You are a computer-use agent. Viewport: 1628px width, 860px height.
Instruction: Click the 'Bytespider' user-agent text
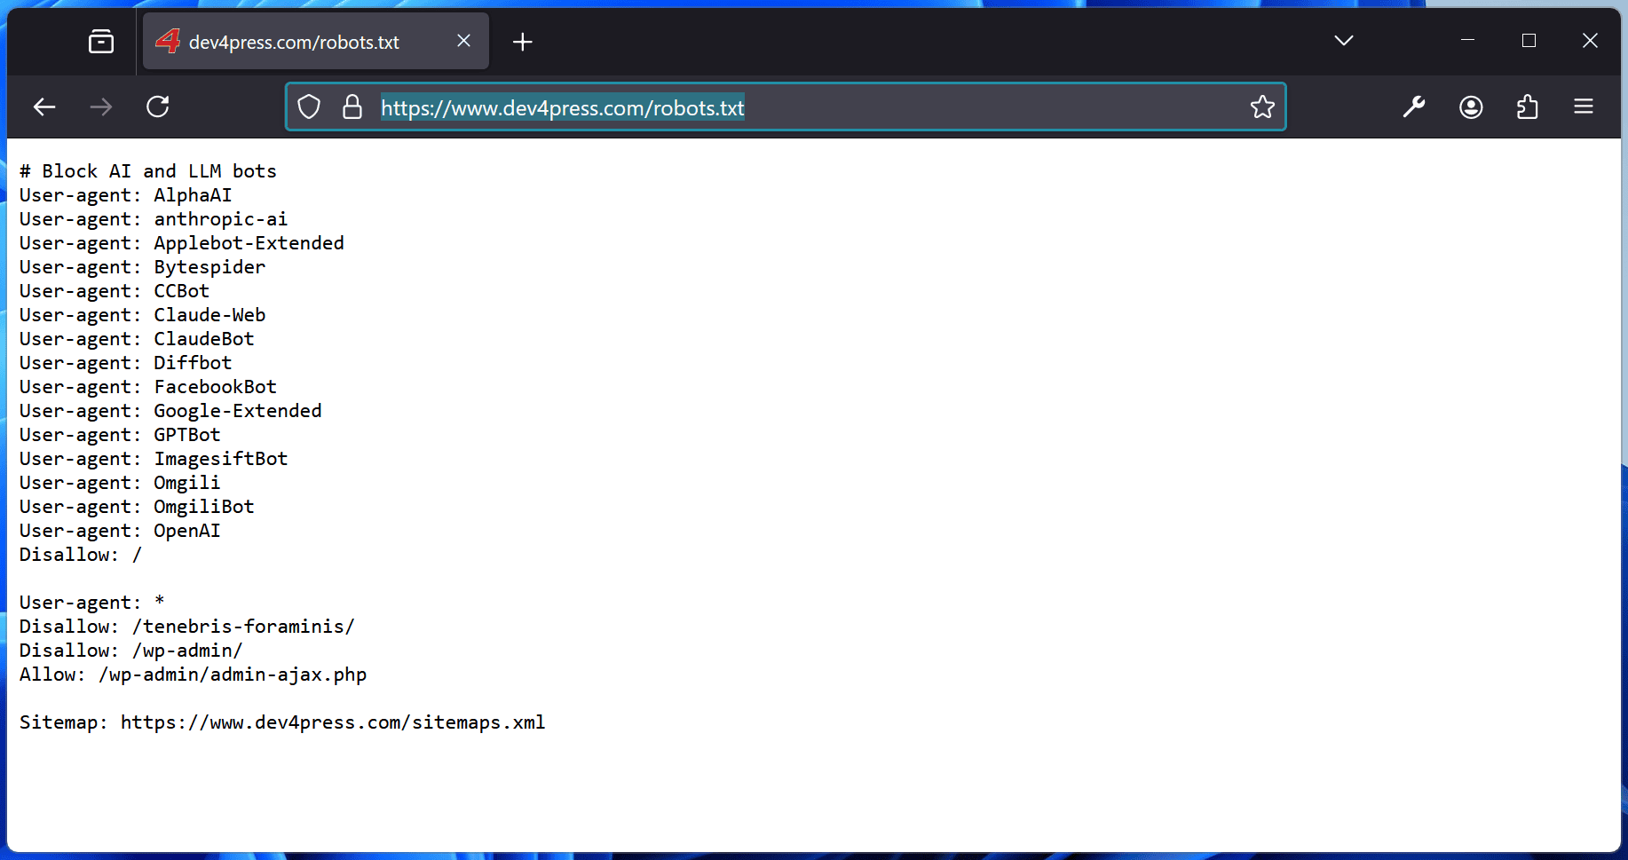tap(209, 267)
